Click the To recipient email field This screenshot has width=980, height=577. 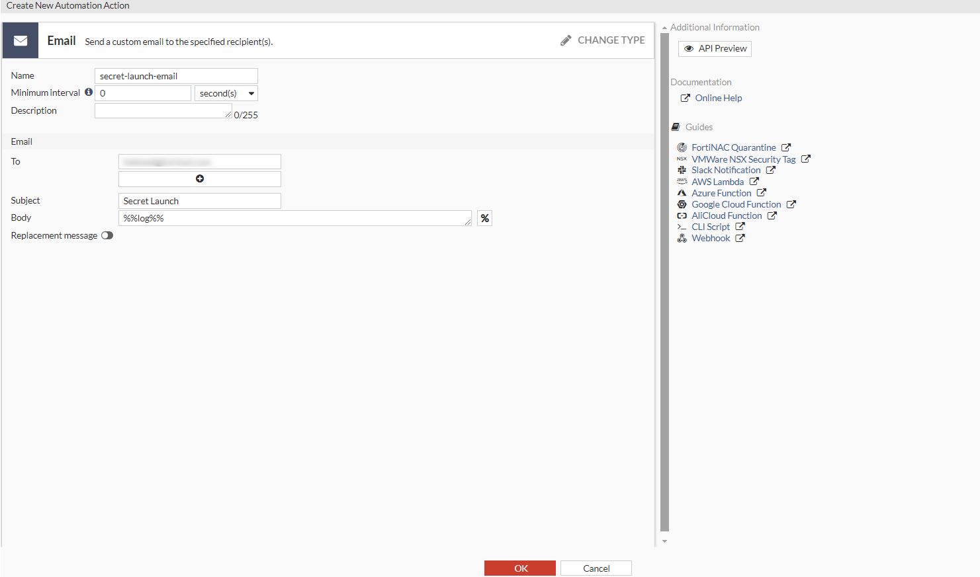coord(200,162)
